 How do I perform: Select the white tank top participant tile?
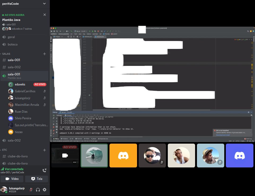click(181, 156)
